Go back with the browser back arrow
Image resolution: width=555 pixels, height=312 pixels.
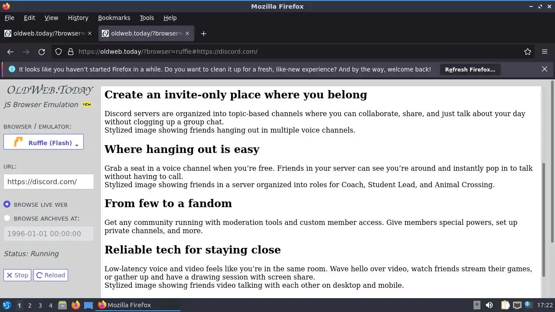tap(10, 52)
